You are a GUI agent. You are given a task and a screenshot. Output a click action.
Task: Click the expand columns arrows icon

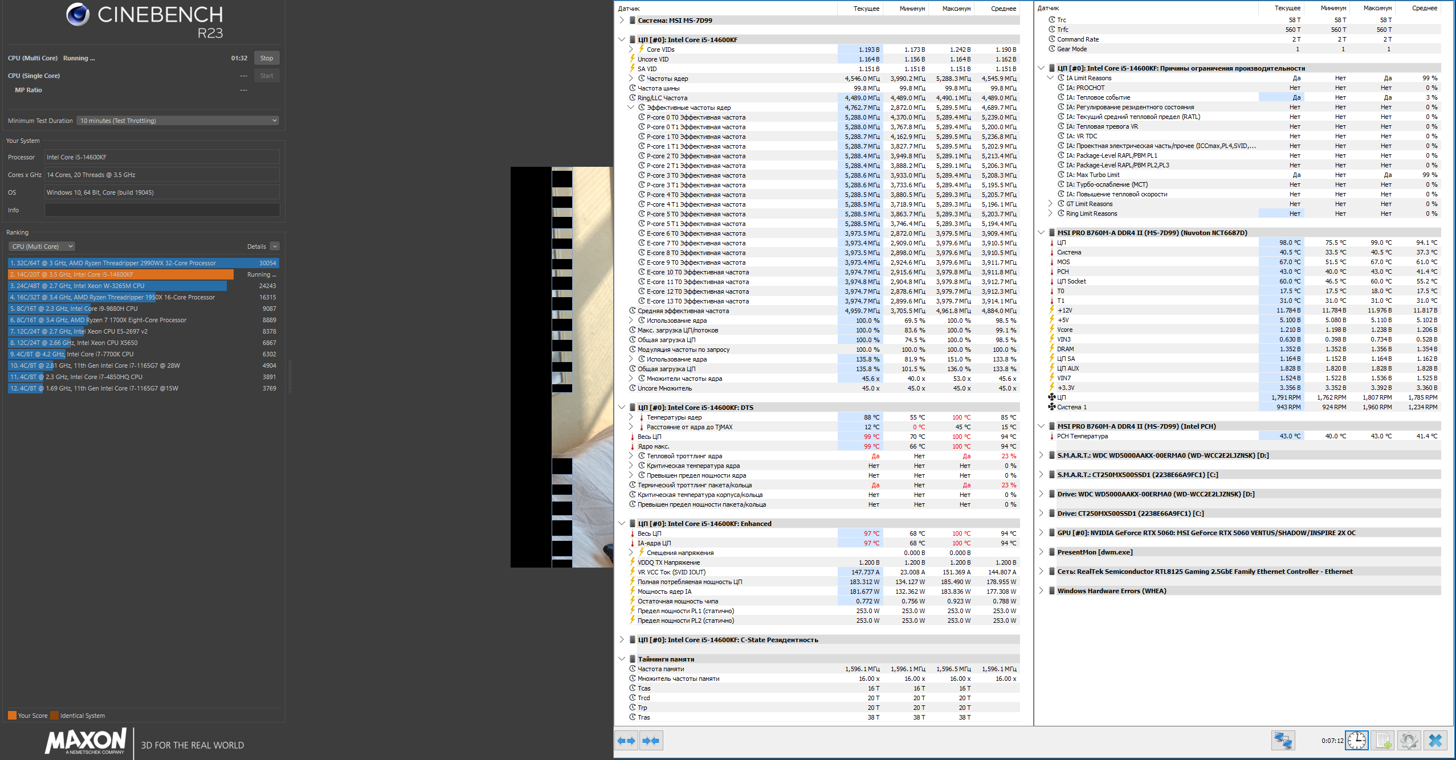pos(626,741)
